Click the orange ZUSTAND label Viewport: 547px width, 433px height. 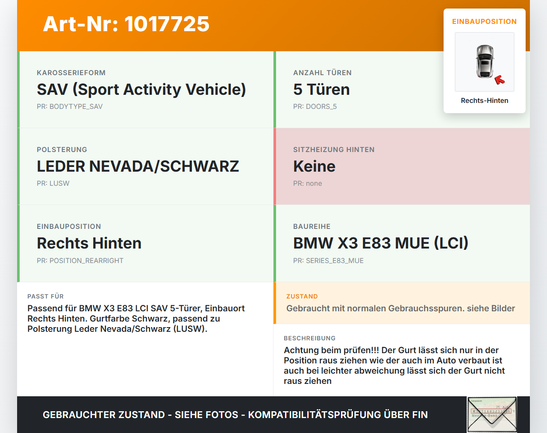pos(302,296)
